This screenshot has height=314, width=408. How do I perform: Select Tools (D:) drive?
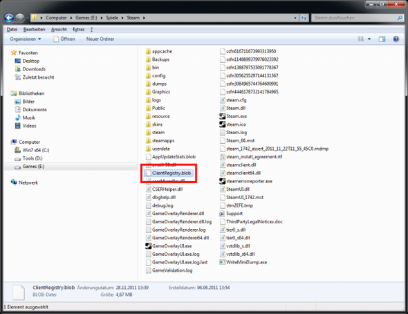coord(28,158)
